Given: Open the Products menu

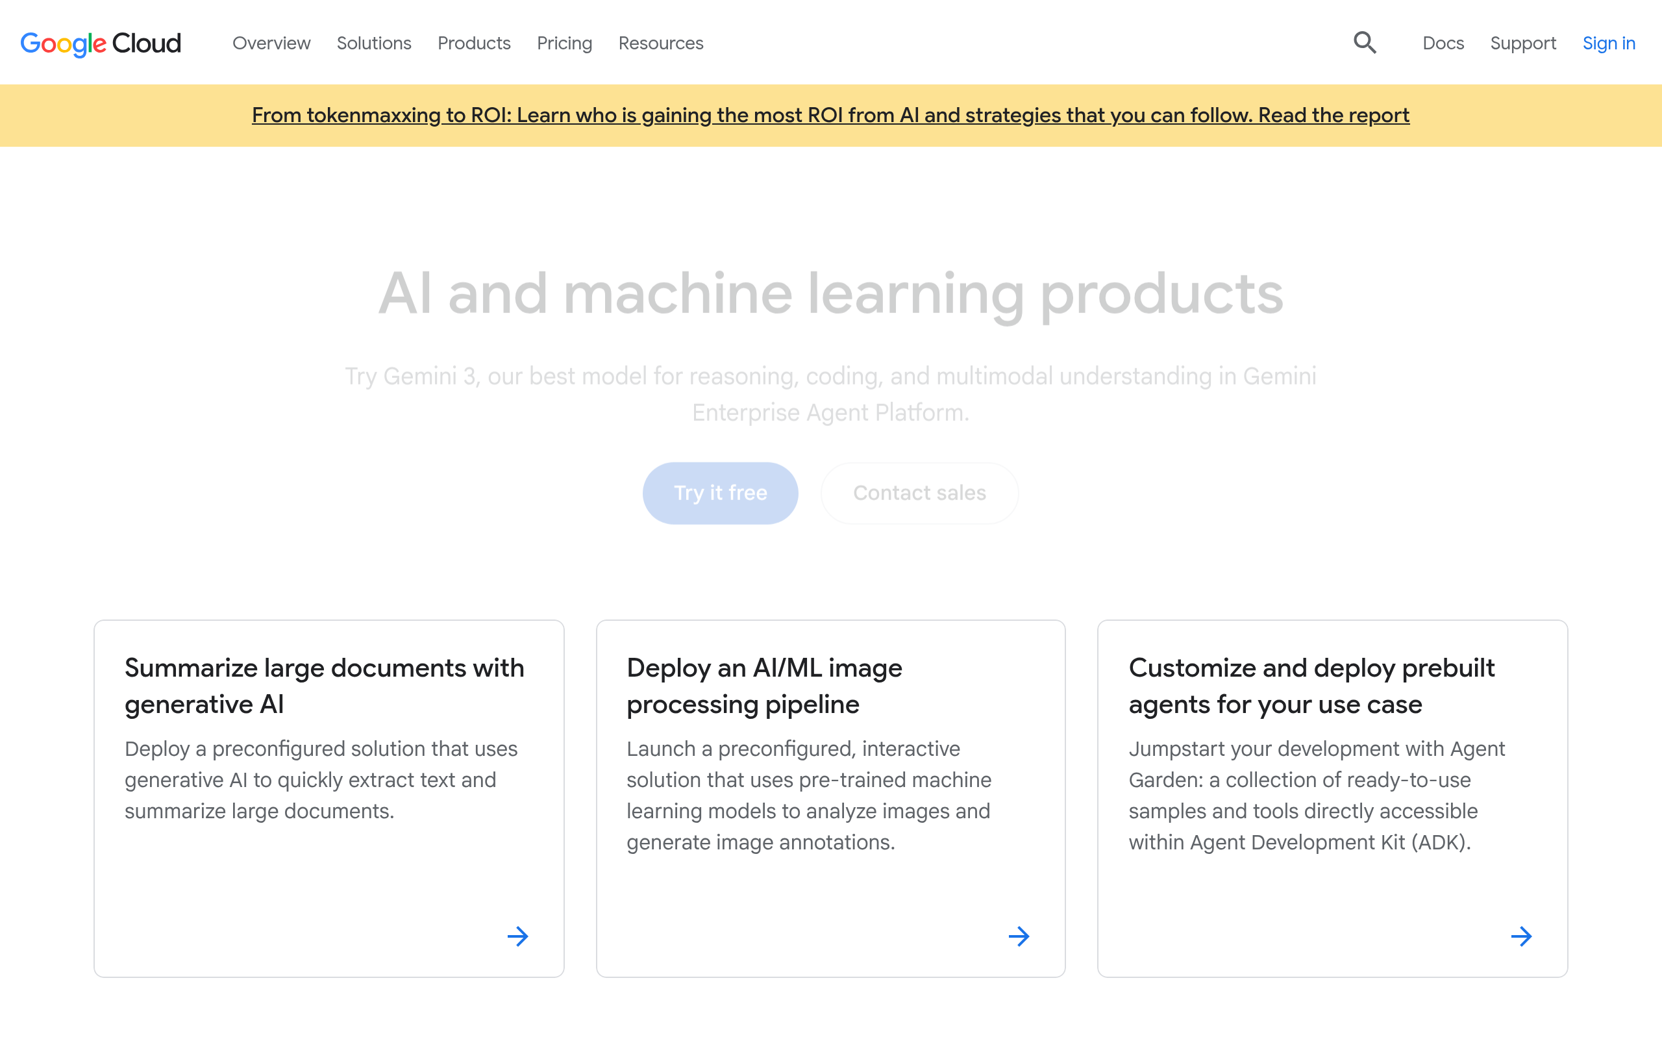Looking at the screenshot, I should pyautogui.click(x=474, y=44).
